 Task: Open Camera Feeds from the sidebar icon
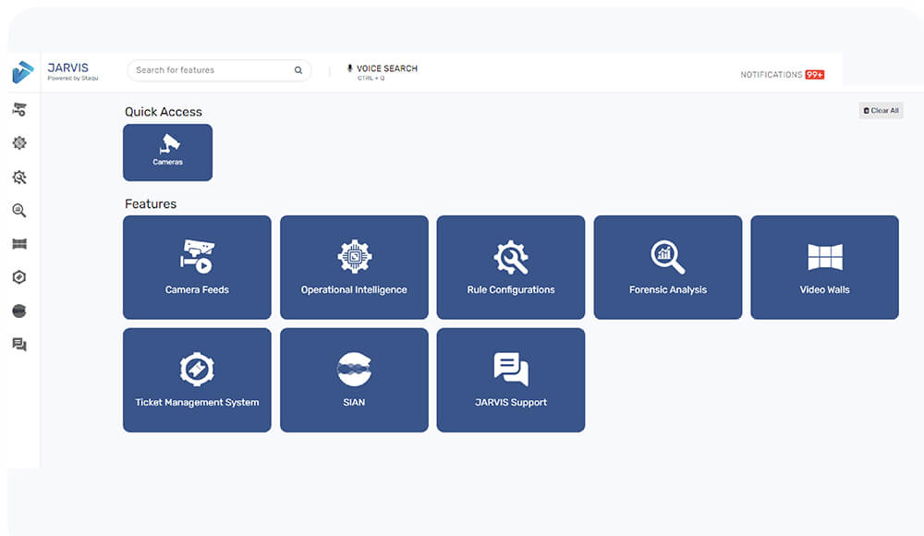(19, 109)
